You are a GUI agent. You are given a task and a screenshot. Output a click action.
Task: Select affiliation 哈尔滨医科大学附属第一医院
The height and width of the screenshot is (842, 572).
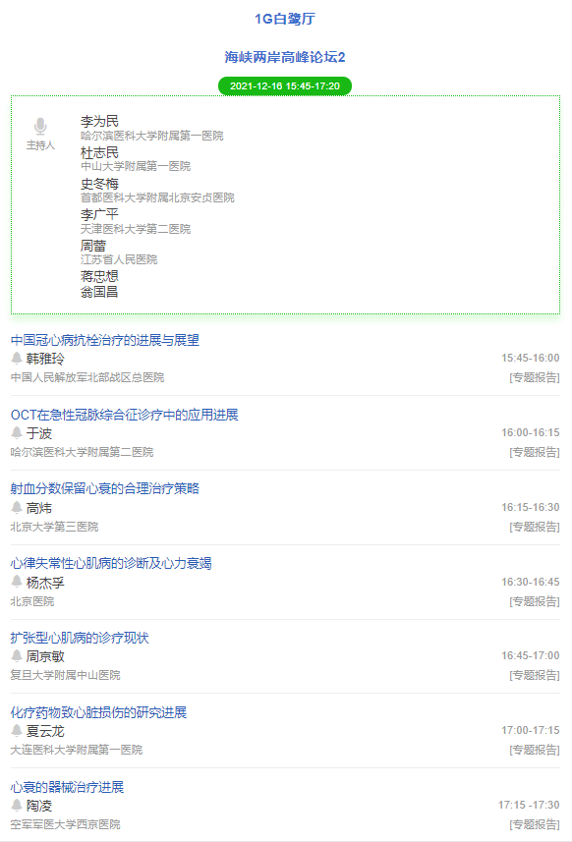coord(152,136)
